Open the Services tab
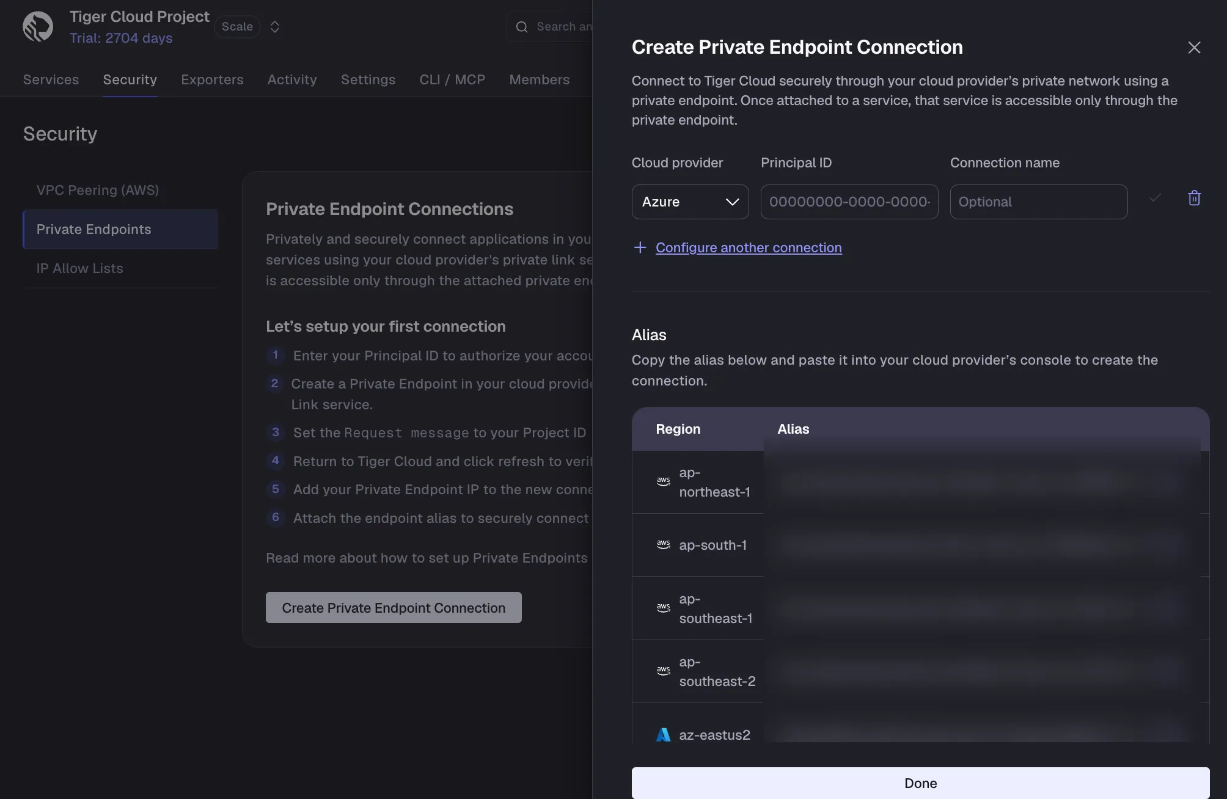 click(x=51, y=80)
